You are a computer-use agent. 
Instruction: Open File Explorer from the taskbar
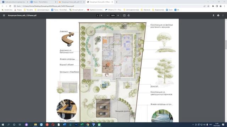(35, 125)
